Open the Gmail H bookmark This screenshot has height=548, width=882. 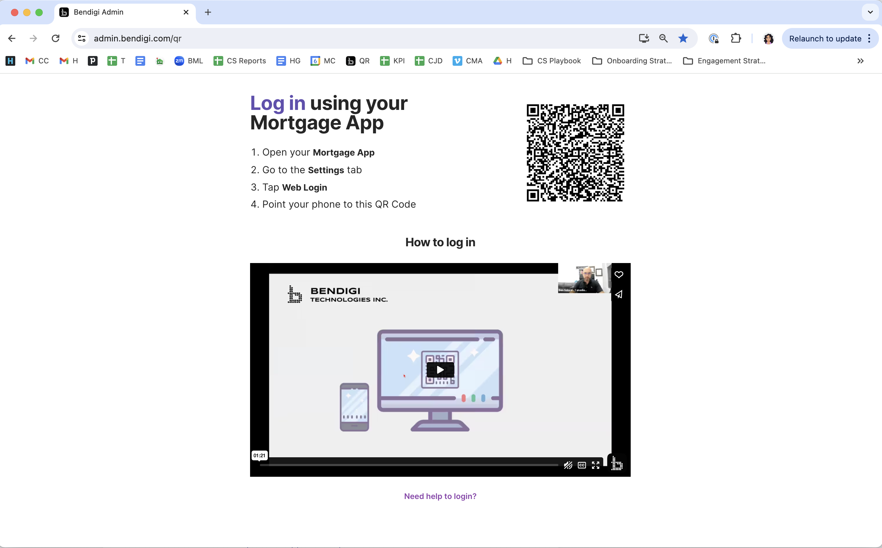(69, 61)
